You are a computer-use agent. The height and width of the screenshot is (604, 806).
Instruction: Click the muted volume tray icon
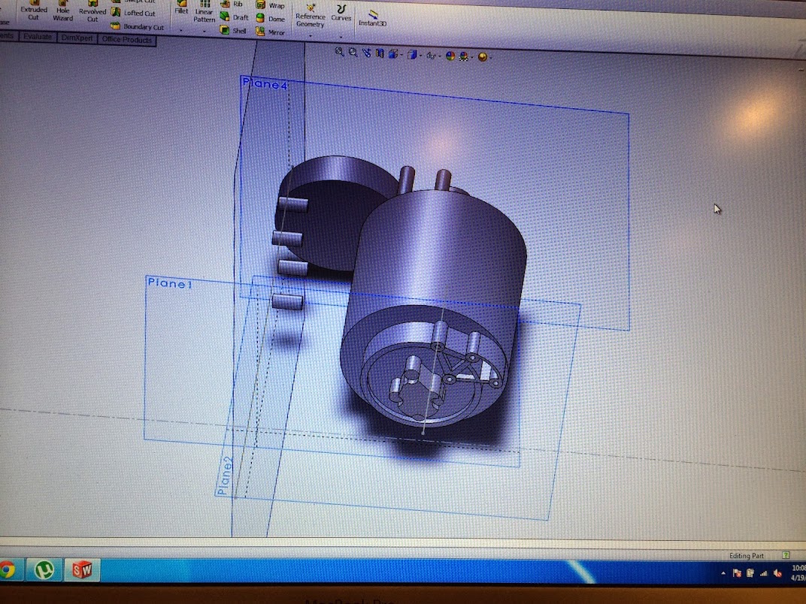pyautogui.click(x=777, y=573)
